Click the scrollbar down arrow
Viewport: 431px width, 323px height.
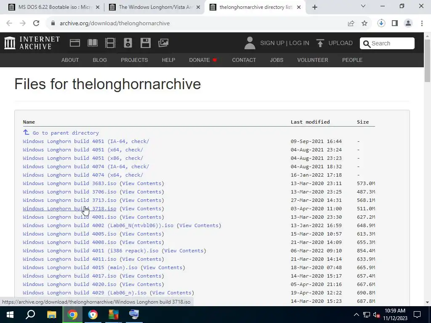(427, 303)
